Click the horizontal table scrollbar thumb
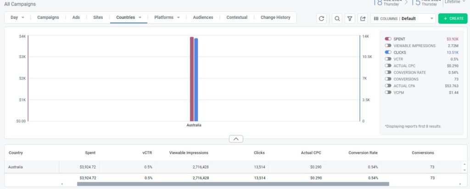Image resolution: width=470 pixels, height=189 pixels. [233, 184]
